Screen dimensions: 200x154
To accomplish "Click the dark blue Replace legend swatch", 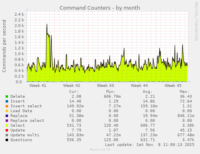I will click(x=7, y=116).
